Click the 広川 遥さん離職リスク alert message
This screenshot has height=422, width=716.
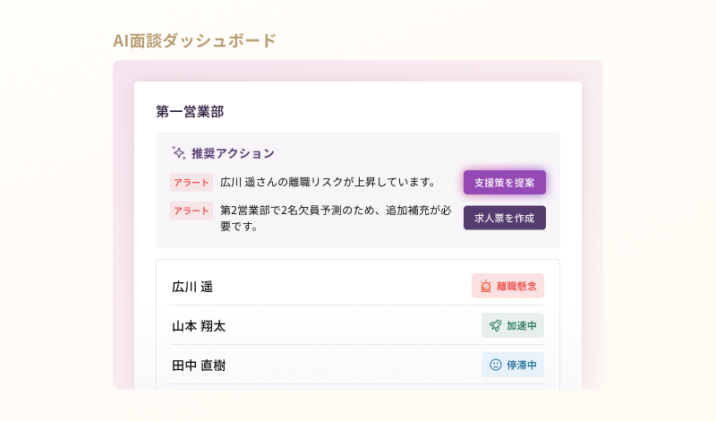[328, 183]
